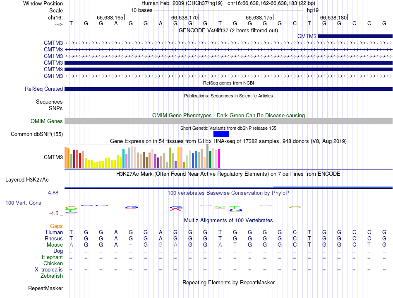Open Multiz Alignments of 100 Vertebrates title
393x298 pixels.
tap(228, 220)
